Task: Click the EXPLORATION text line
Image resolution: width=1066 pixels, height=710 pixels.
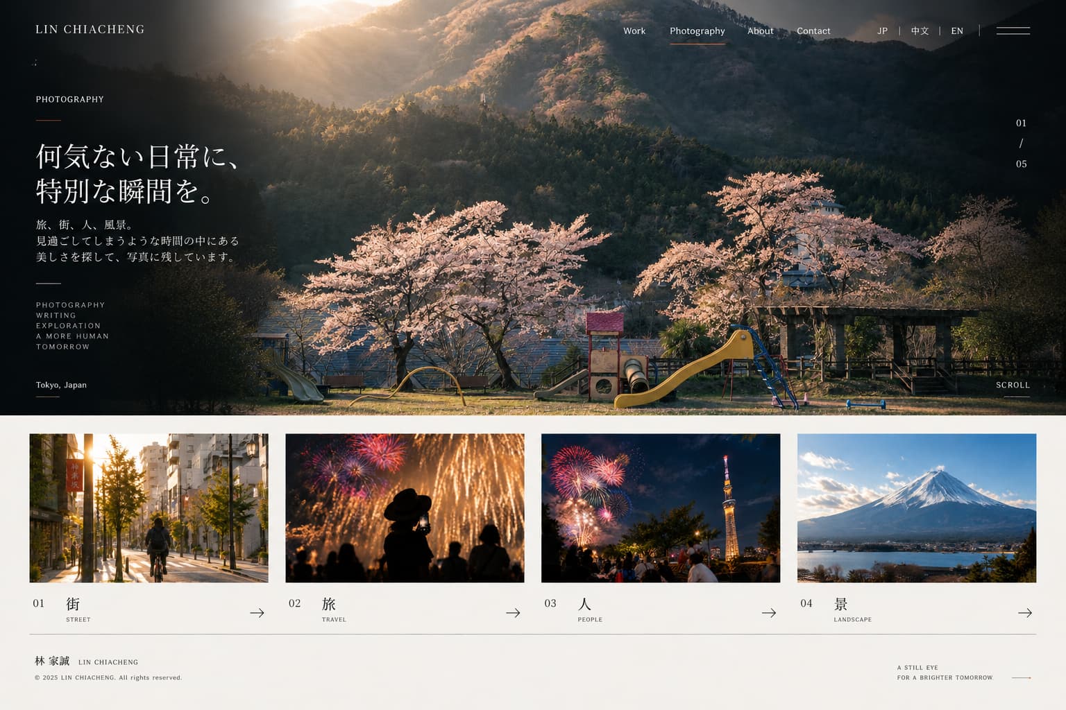Action: [68, 326]
